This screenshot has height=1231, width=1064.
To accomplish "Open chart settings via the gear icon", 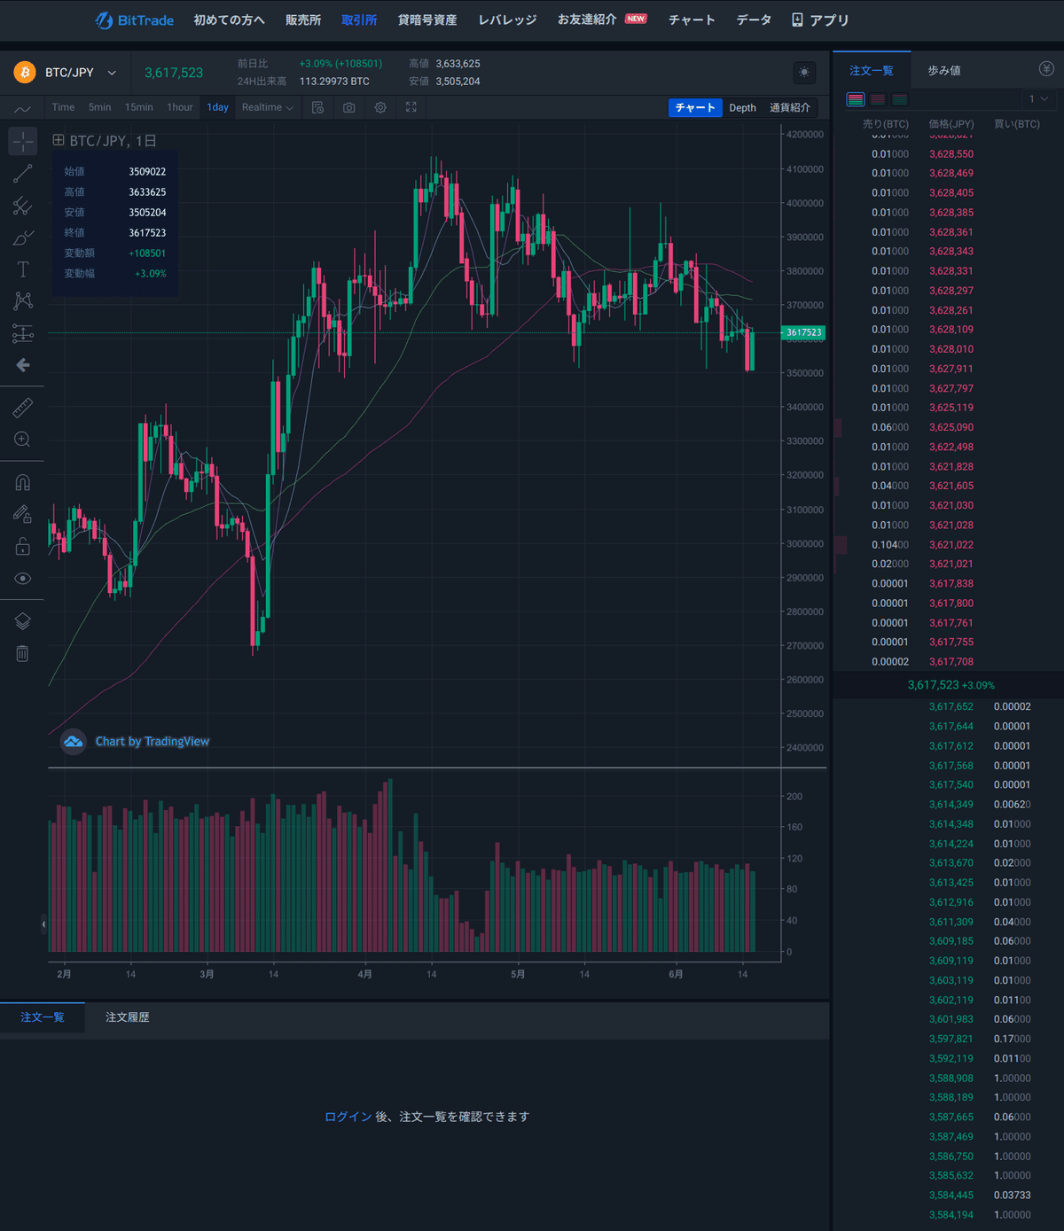I will (x=380, y=107).
